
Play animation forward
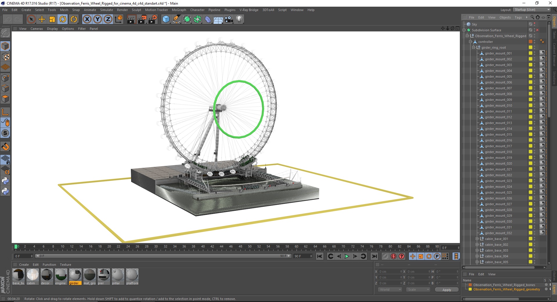click(347, 256)
